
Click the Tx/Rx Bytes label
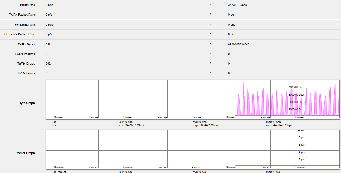pyautogui.click(x=26, y=44)
